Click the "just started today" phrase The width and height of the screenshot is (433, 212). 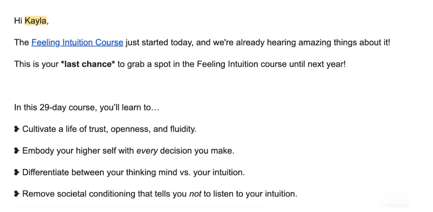click(159, 43)
